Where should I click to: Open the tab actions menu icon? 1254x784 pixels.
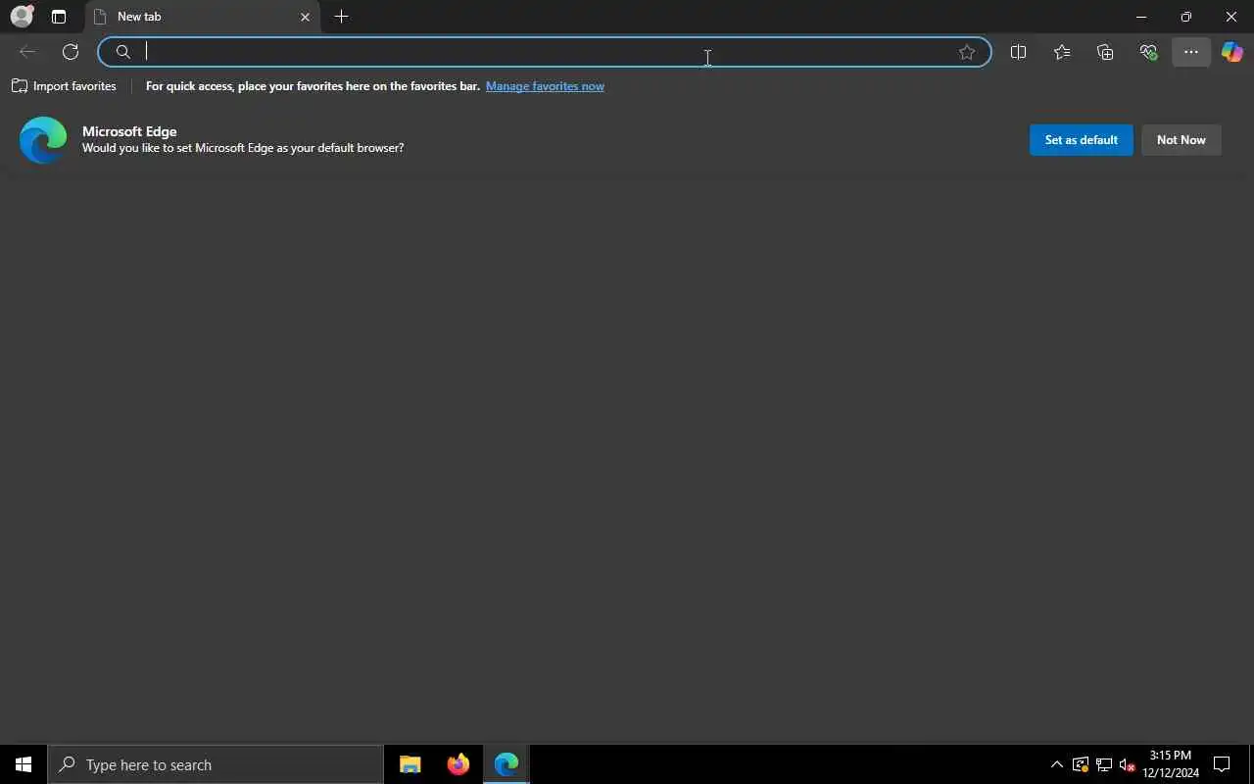click(x=59, y=17)
